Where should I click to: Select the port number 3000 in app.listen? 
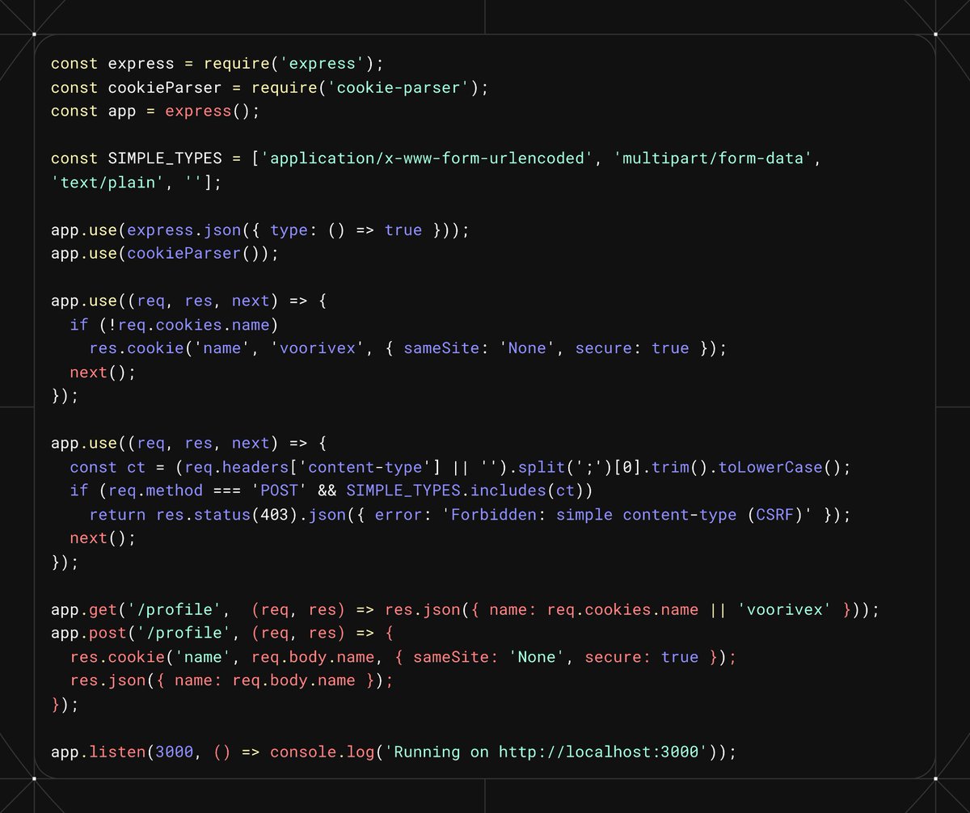(175, 752)
